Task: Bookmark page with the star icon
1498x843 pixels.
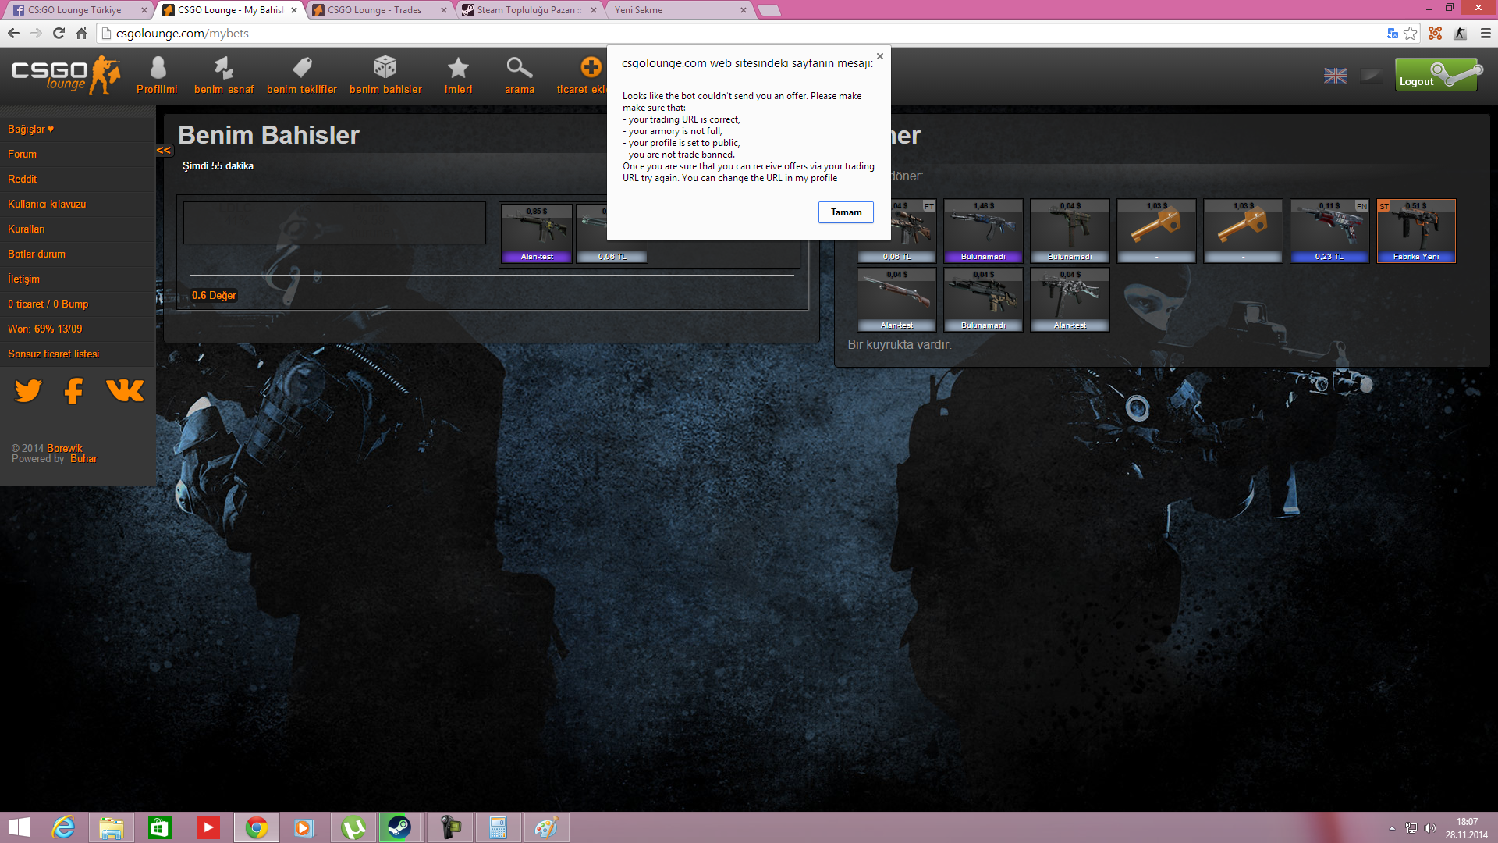Action: click(1411, 33)
